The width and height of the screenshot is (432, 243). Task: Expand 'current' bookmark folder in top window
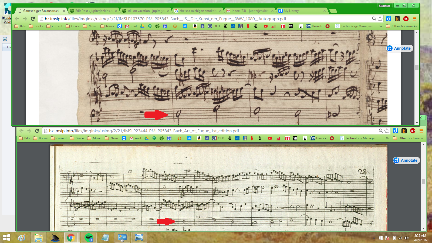coord(55,26)
